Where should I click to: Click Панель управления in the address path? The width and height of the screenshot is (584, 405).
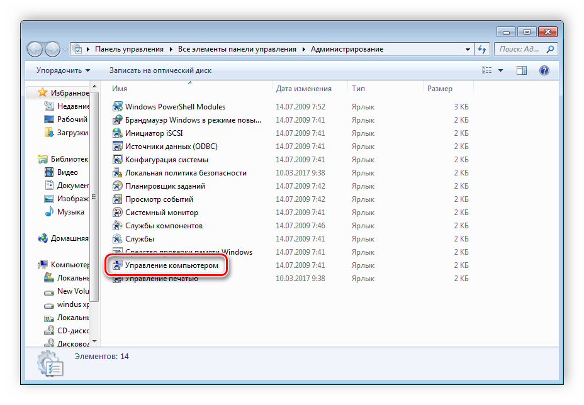point(129,49)
